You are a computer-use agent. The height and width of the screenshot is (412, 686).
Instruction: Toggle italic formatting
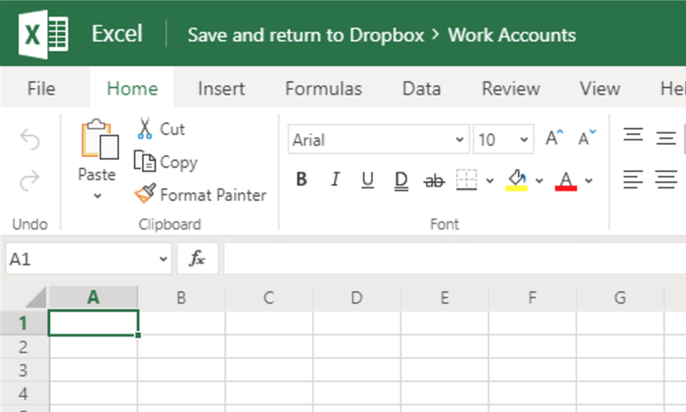[335, 180]
